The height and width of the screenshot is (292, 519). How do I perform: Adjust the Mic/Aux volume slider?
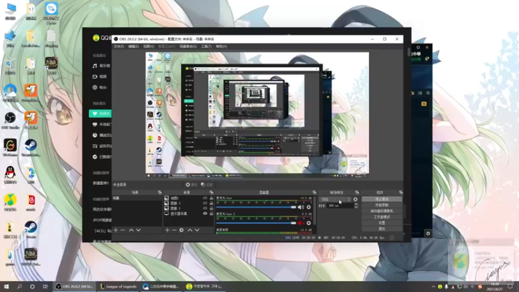click(256, 207)
